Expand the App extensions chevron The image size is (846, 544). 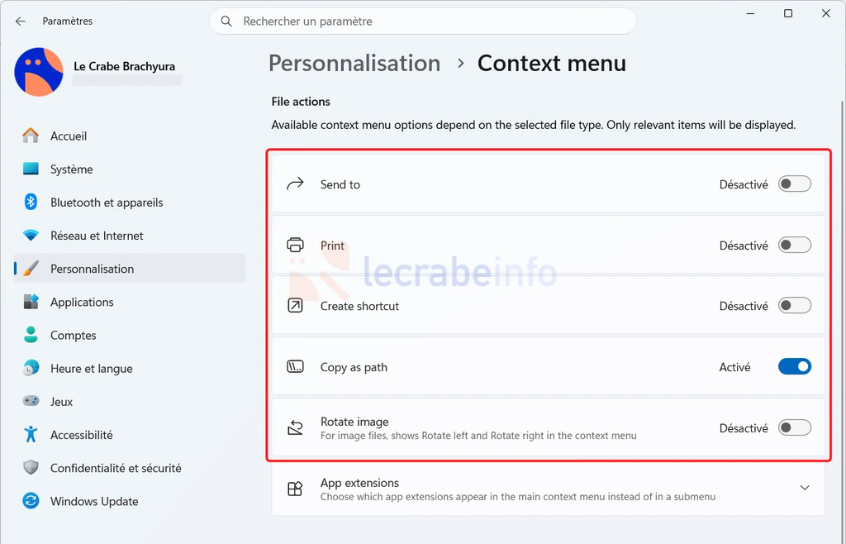(x=805, y=488)
